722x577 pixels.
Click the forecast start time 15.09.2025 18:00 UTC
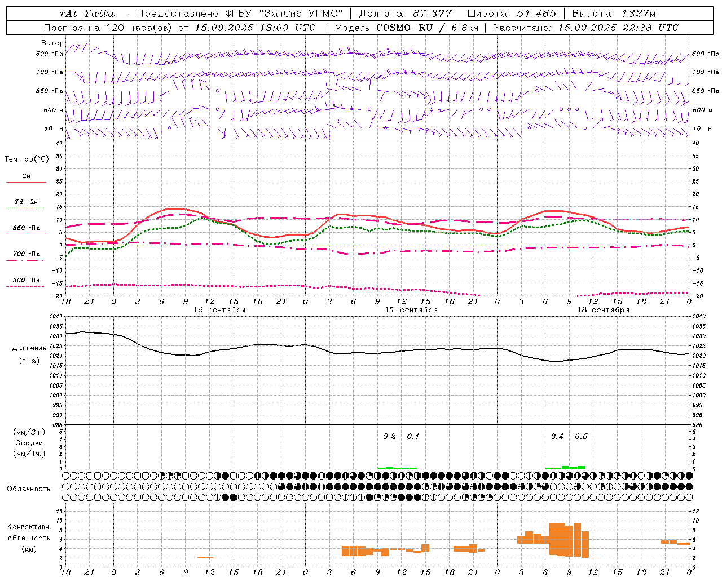point(255,28)
